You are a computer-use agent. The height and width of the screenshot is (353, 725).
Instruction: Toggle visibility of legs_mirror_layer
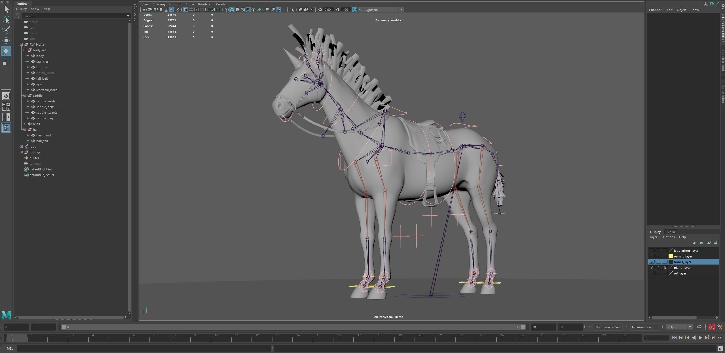(652, 251)
